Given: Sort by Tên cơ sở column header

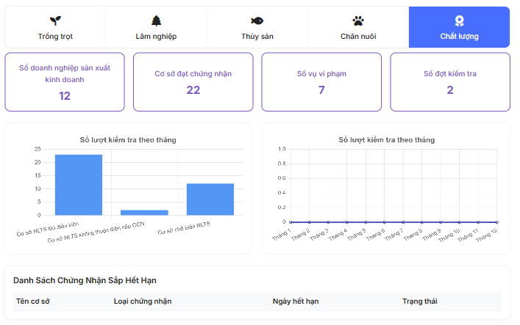Looking at the screenshot, I should [33, 302].
